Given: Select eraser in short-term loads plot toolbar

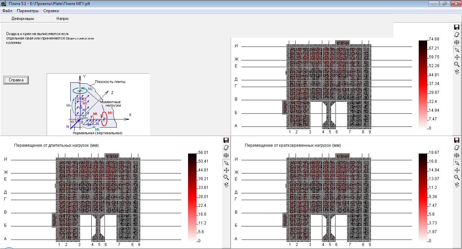Looking at the screenshot, I should point(457,148).
